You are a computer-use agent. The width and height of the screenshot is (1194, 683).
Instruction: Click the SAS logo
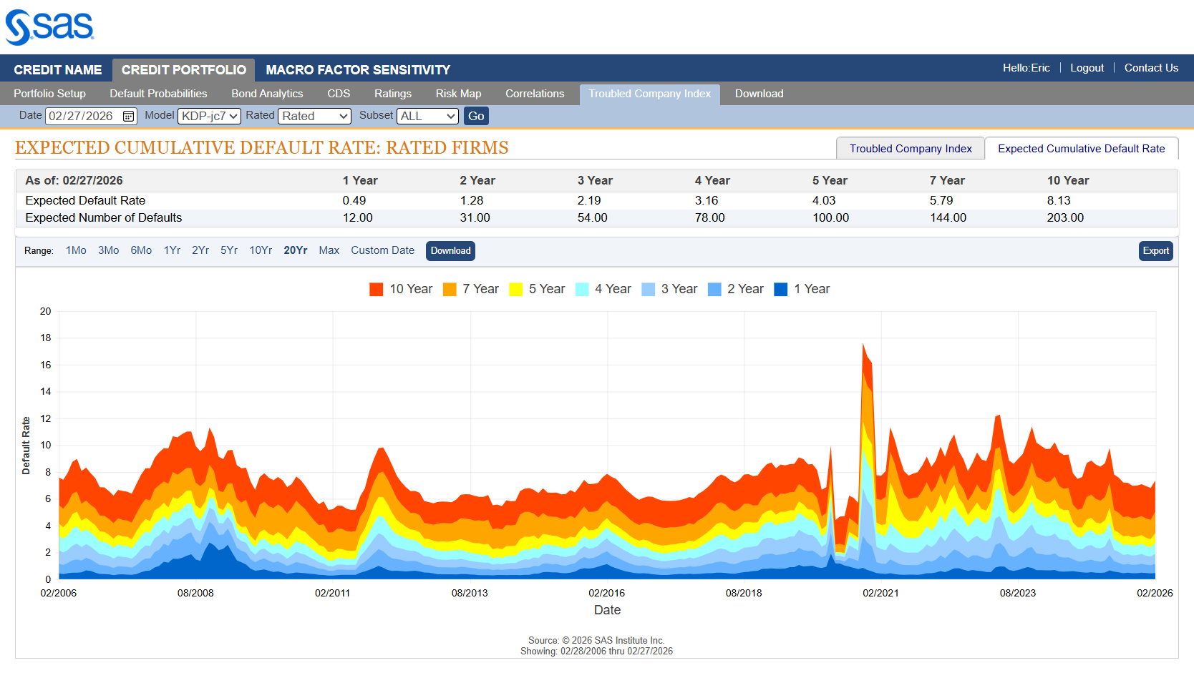click(x=49, y=27)
